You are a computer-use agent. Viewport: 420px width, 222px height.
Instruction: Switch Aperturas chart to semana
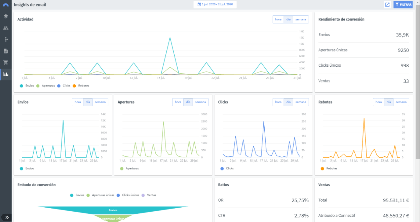click(x=200, y=102)
